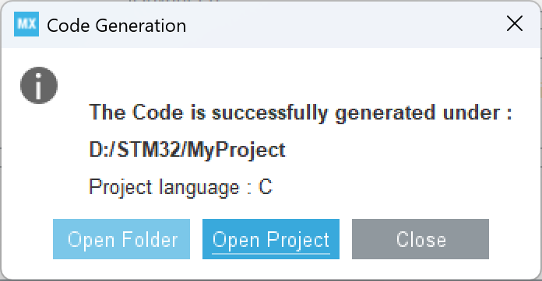Screen dimensions: 542x281
Task: Click the word Code in bold message
Action: click(x=157, y=113)
